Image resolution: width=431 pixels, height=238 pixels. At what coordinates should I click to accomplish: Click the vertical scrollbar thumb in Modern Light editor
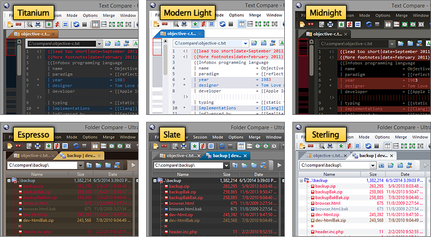[165, 59]
